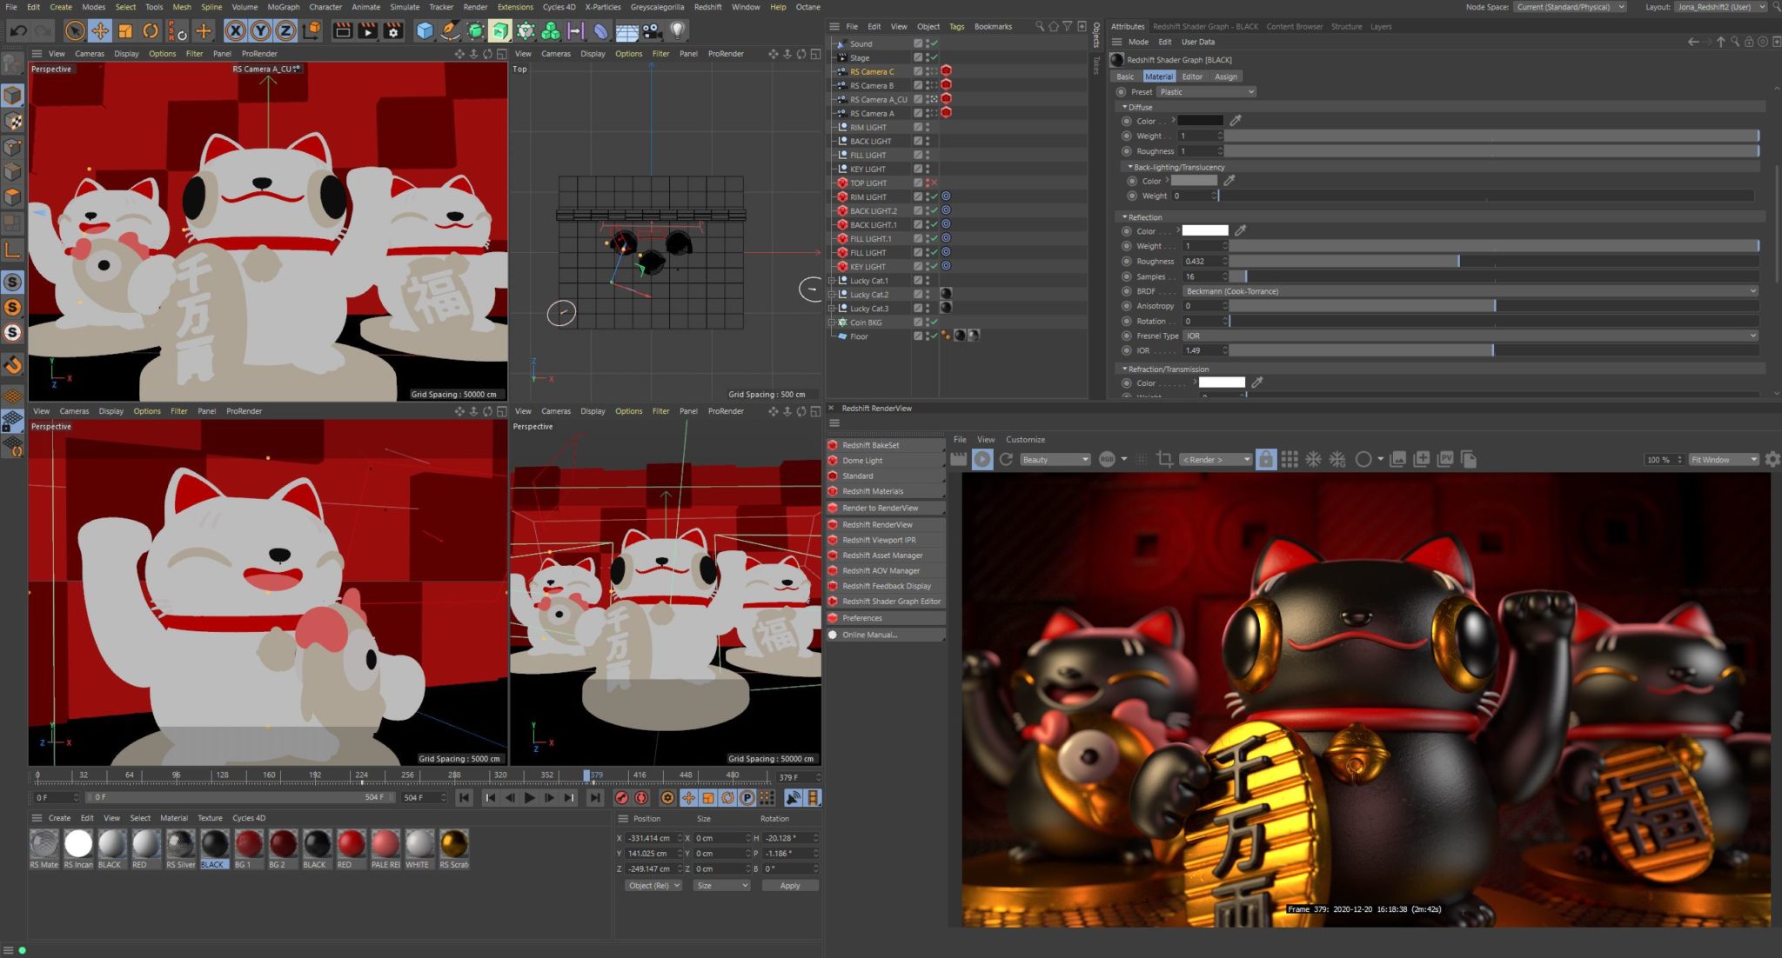1782x958 pixels.
Task: Select the RS Scrab gold material thumbnail
Action: pyautogui.click(x=454, y=843)
